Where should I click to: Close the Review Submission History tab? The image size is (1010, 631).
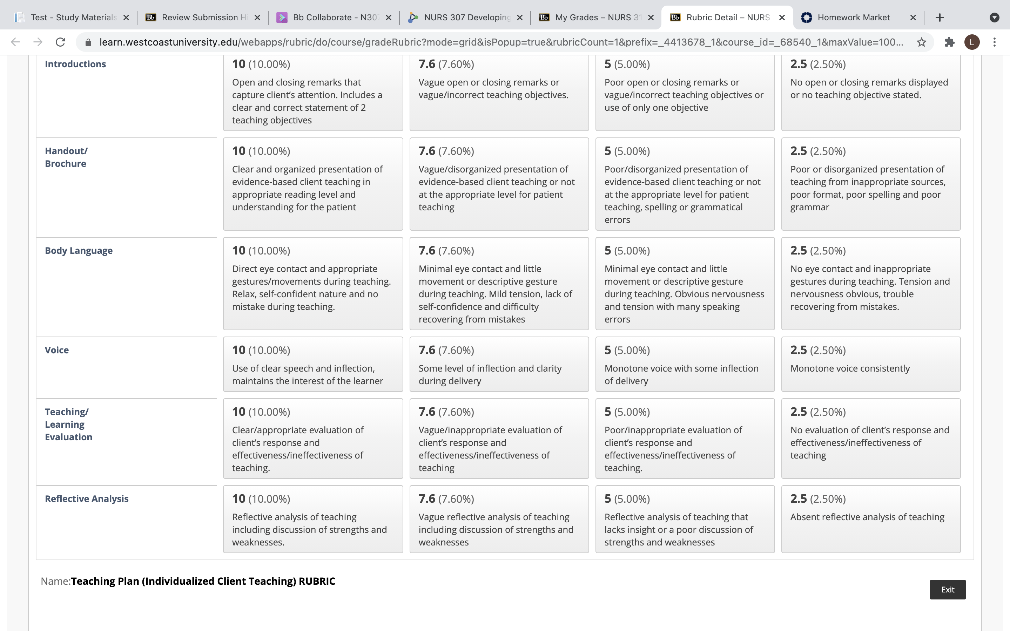pyautogui.click(x=257, y=18)
